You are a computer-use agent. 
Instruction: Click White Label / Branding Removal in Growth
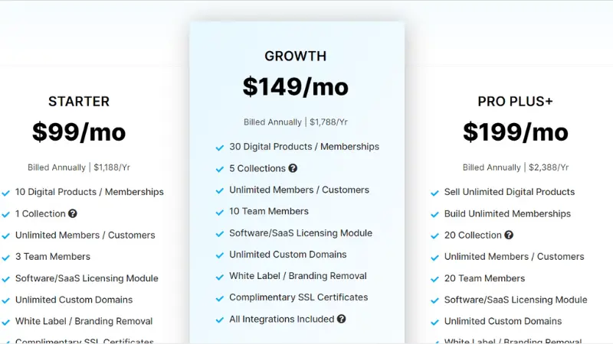click(298, 276)
